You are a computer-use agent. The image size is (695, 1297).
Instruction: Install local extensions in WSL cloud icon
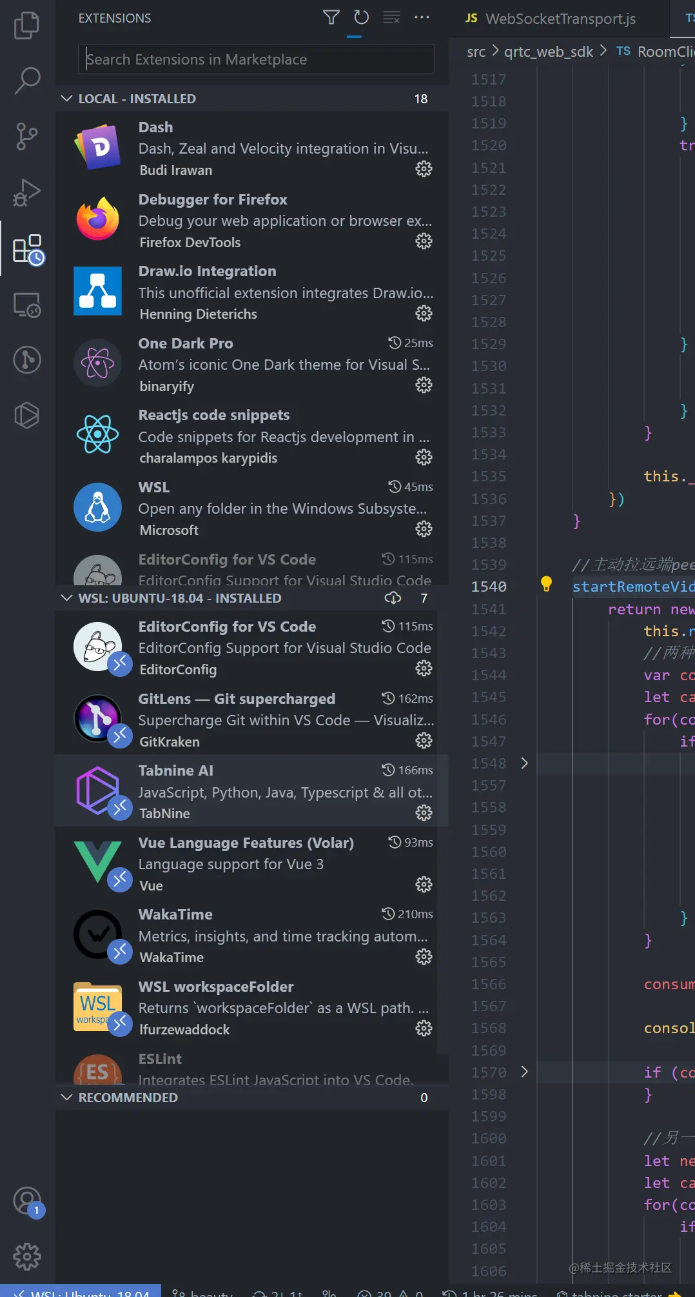coord(393,598)
